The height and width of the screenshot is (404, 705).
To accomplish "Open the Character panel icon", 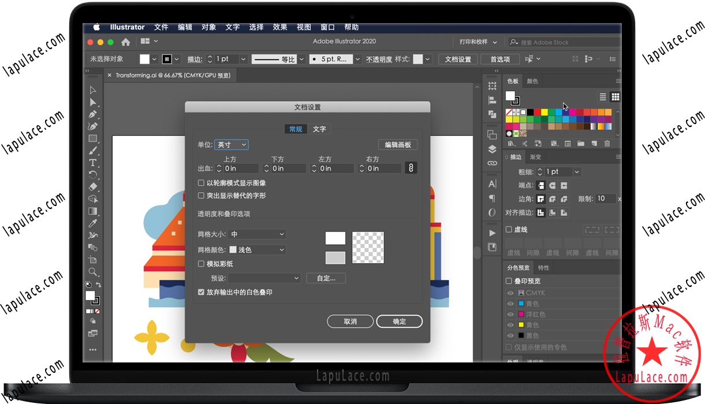I will pos(492,184).
